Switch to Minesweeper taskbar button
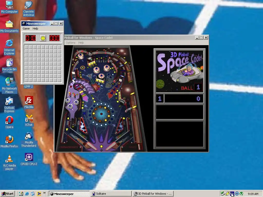 pos(69,194)
